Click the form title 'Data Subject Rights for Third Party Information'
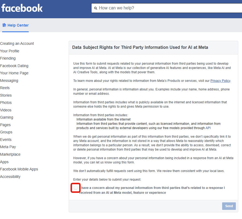Screen dimensions: 242x219 [x=140, y=48]
